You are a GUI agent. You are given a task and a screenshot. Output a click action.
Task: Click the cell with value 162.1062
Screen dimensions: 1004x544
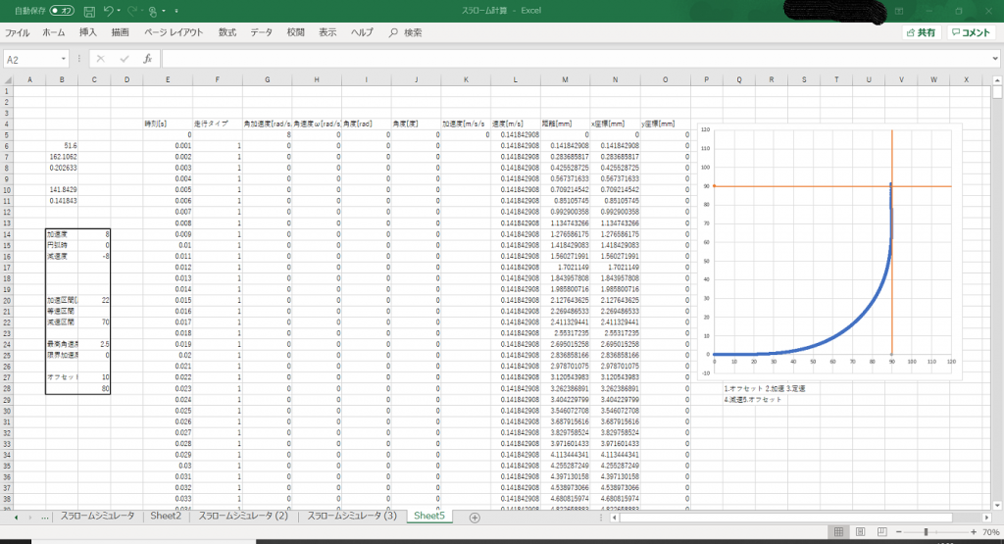(62, 157)
